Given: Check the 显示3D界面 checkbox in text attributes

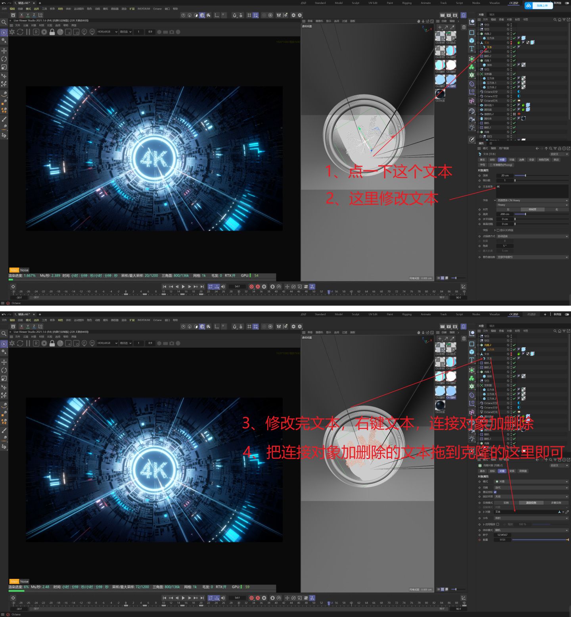Looking at the screenshot, I should click(x=498, y=230).
